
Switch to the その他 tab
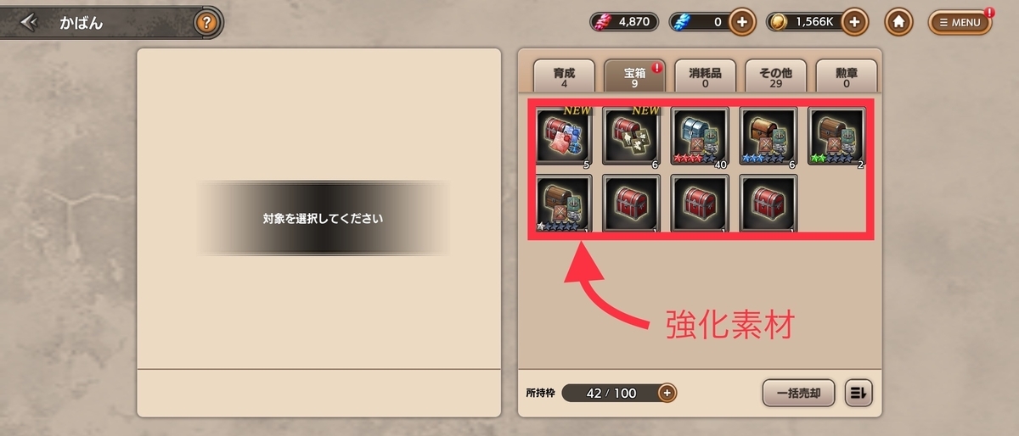coord(775,76)
